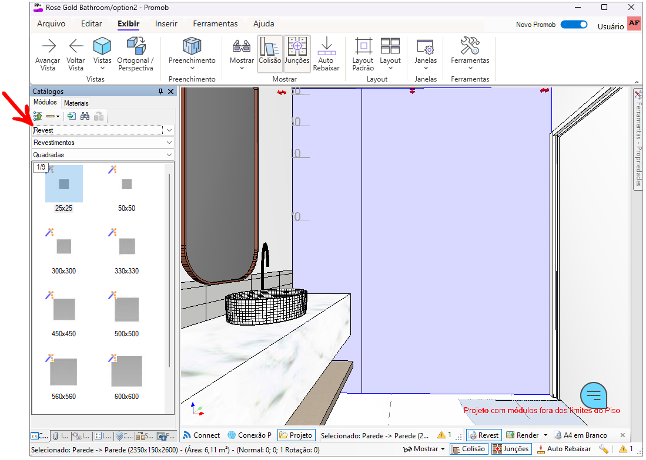Click the warning icon at status bar end

pos(623,449)
